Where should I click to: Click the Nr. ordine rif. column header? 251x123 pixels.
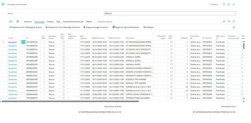tap(207, 38)
